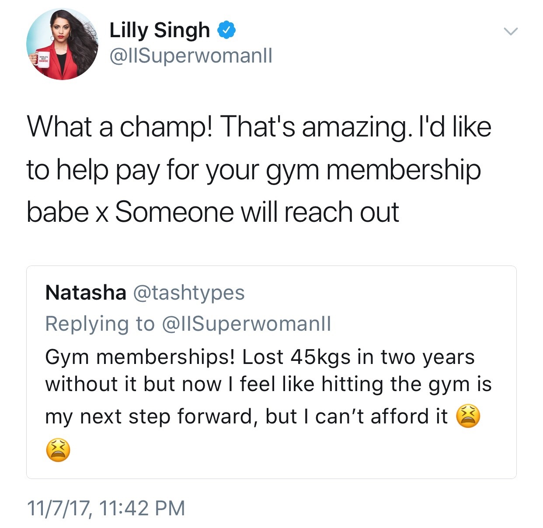Click the "Someone will reach out" text
This screenshot has width=543, height=528.
pyautogui.click(x=257, y=212)
